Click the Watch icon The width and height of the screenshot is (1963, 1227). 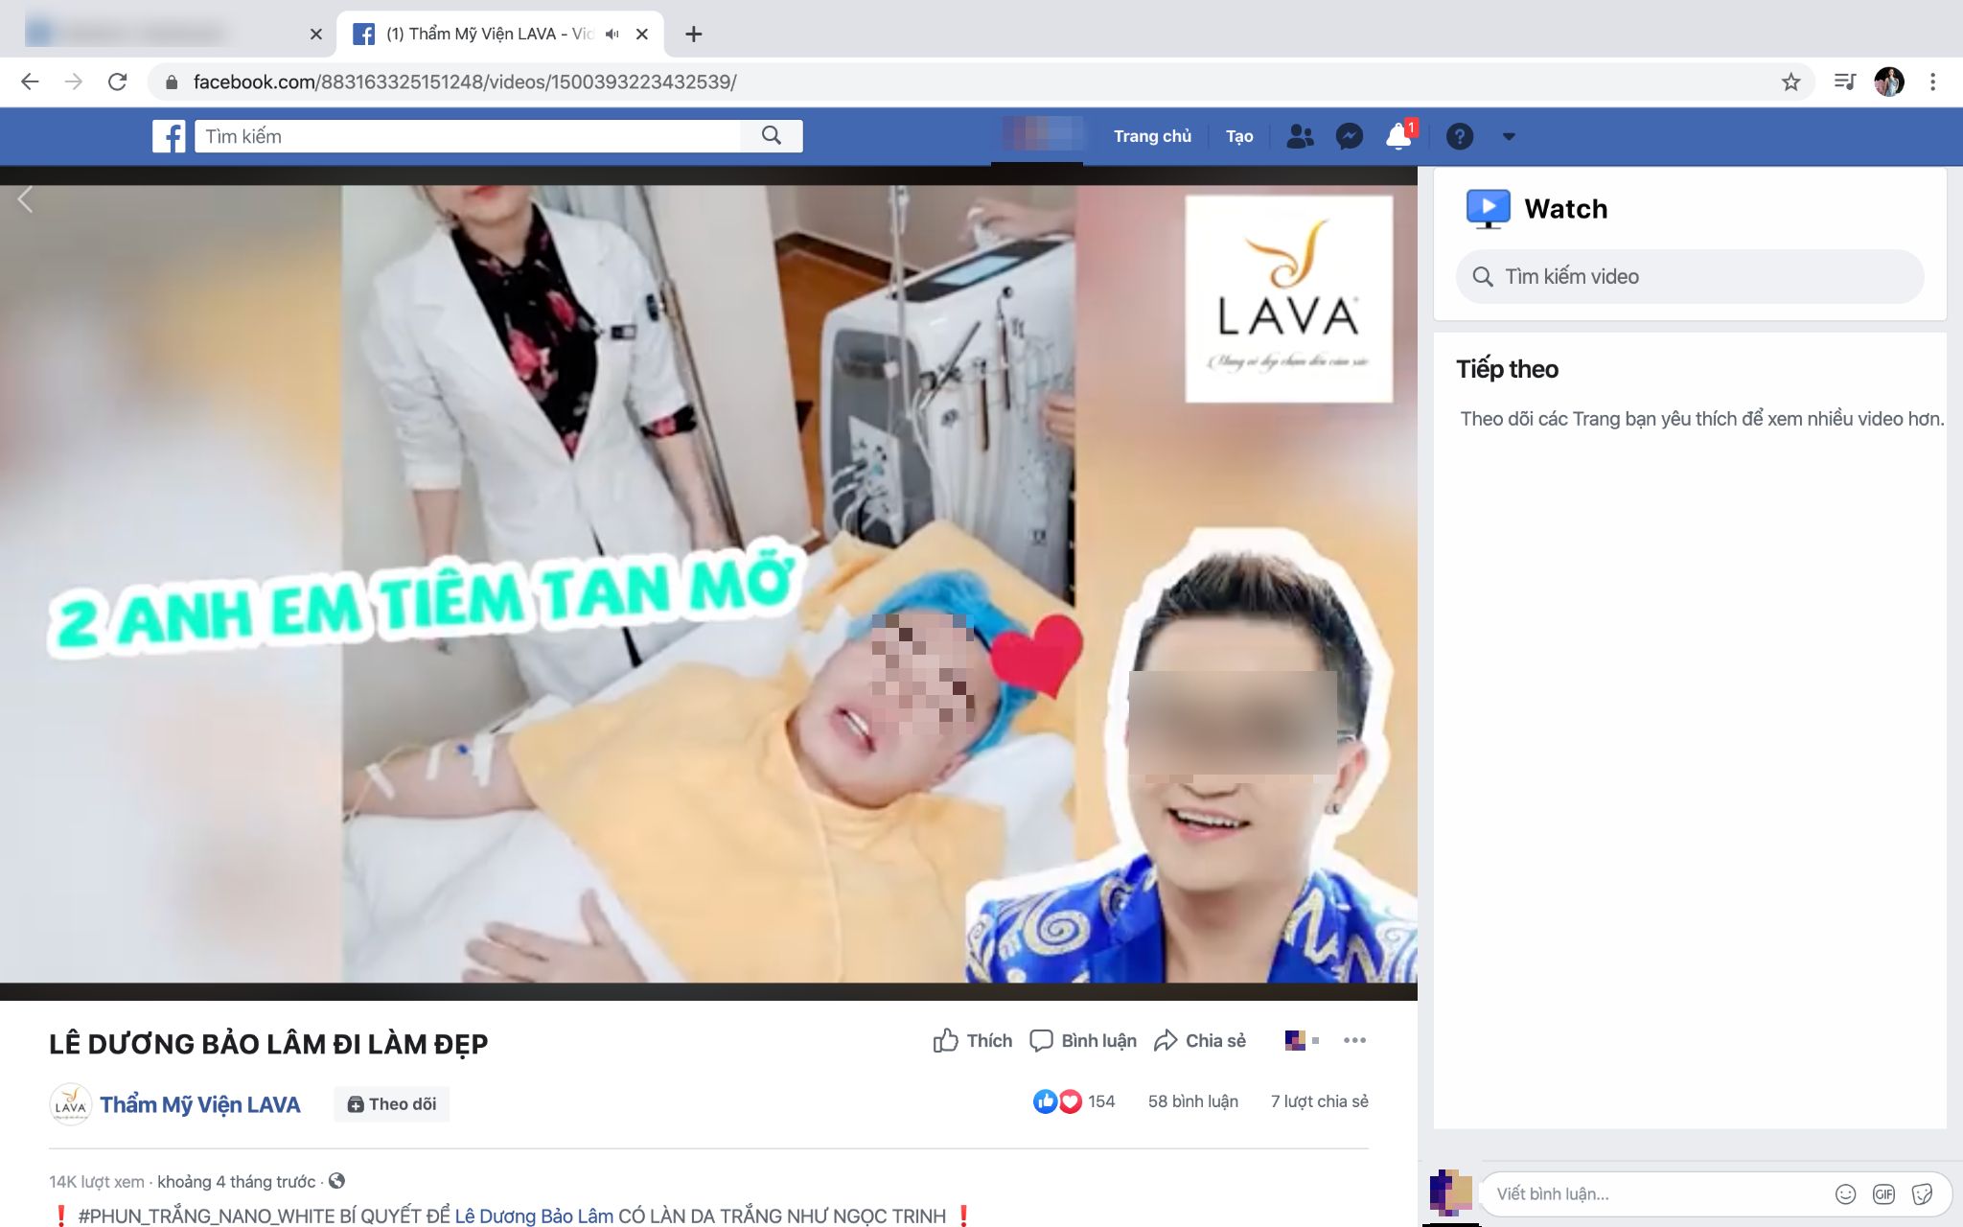(1488, 208)
